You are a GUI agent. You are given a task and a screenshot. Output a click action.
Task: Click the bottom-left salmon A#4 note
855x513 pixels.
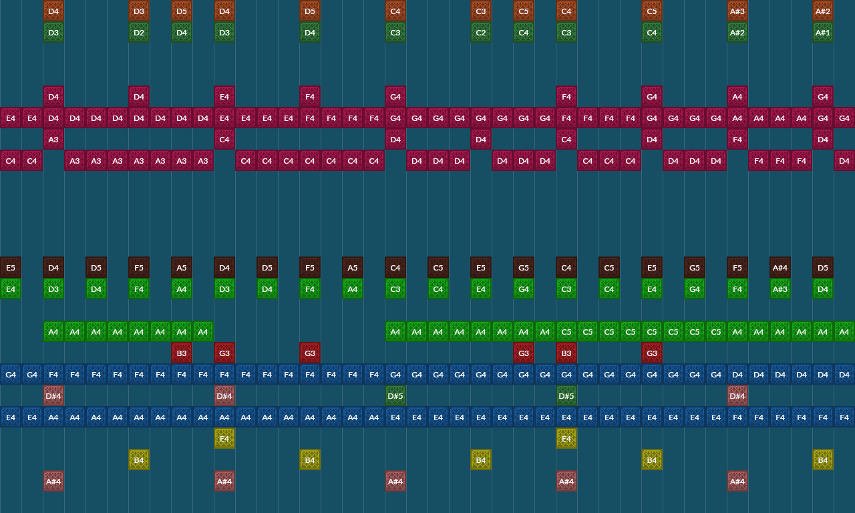pos(53,481)
